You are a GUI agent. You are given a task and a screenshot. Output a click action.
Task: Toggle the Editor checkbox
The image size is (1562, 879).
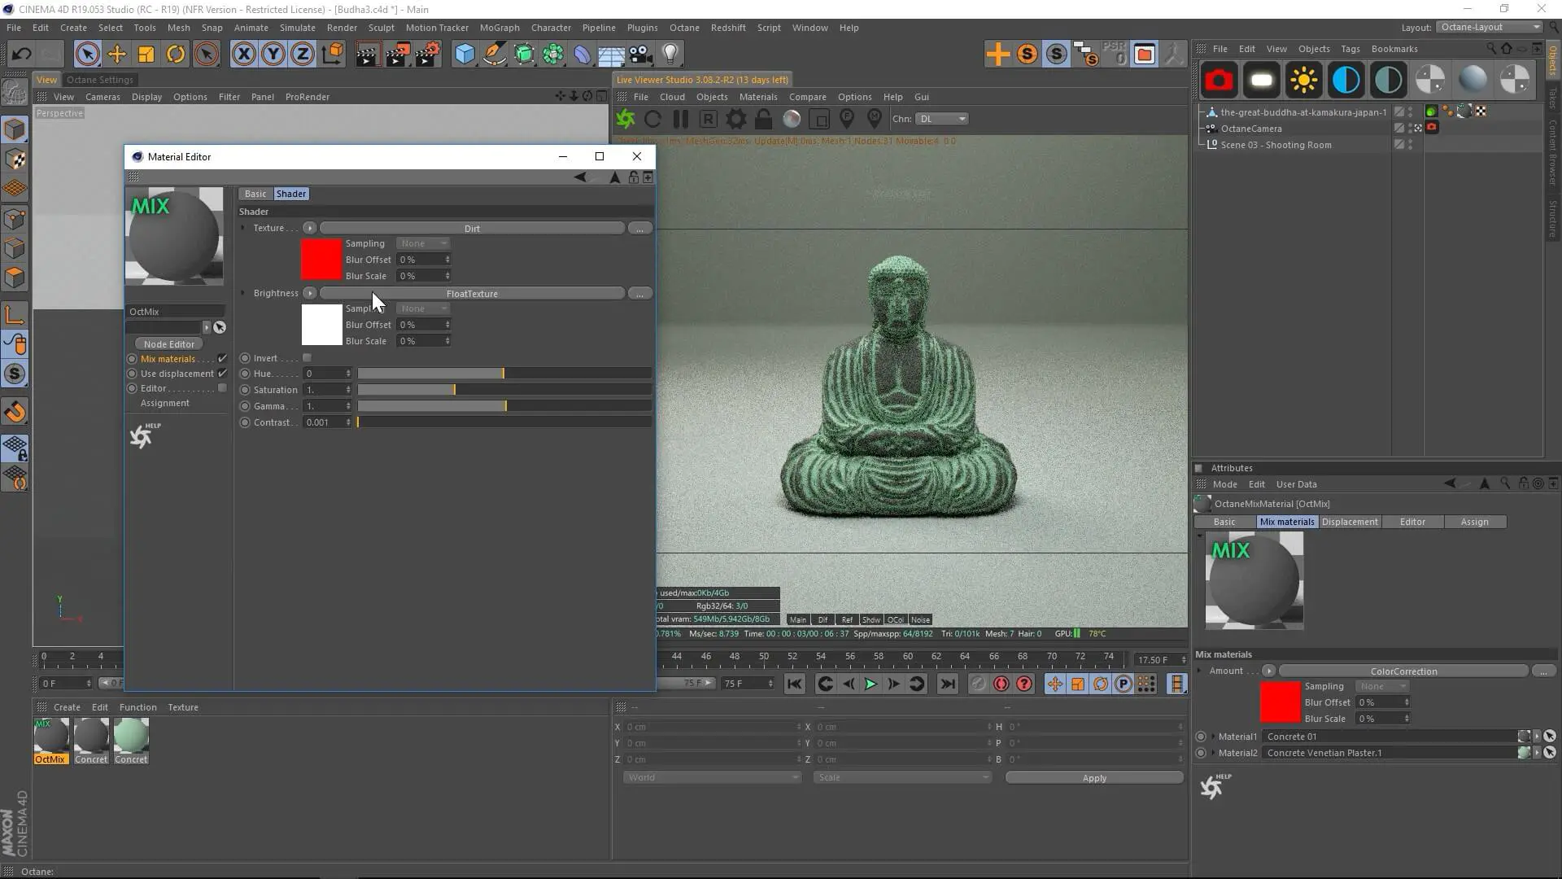[x=222, y=388]
